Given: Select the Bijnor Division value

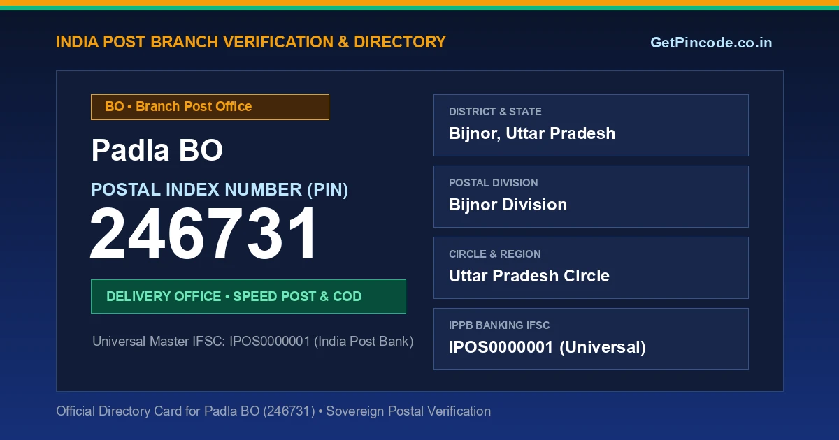Looking at the screenshot, I should click(x=508, y=205).
